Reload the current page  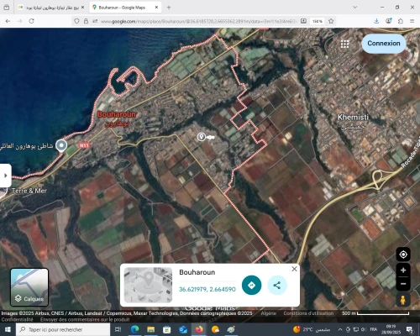32,21
